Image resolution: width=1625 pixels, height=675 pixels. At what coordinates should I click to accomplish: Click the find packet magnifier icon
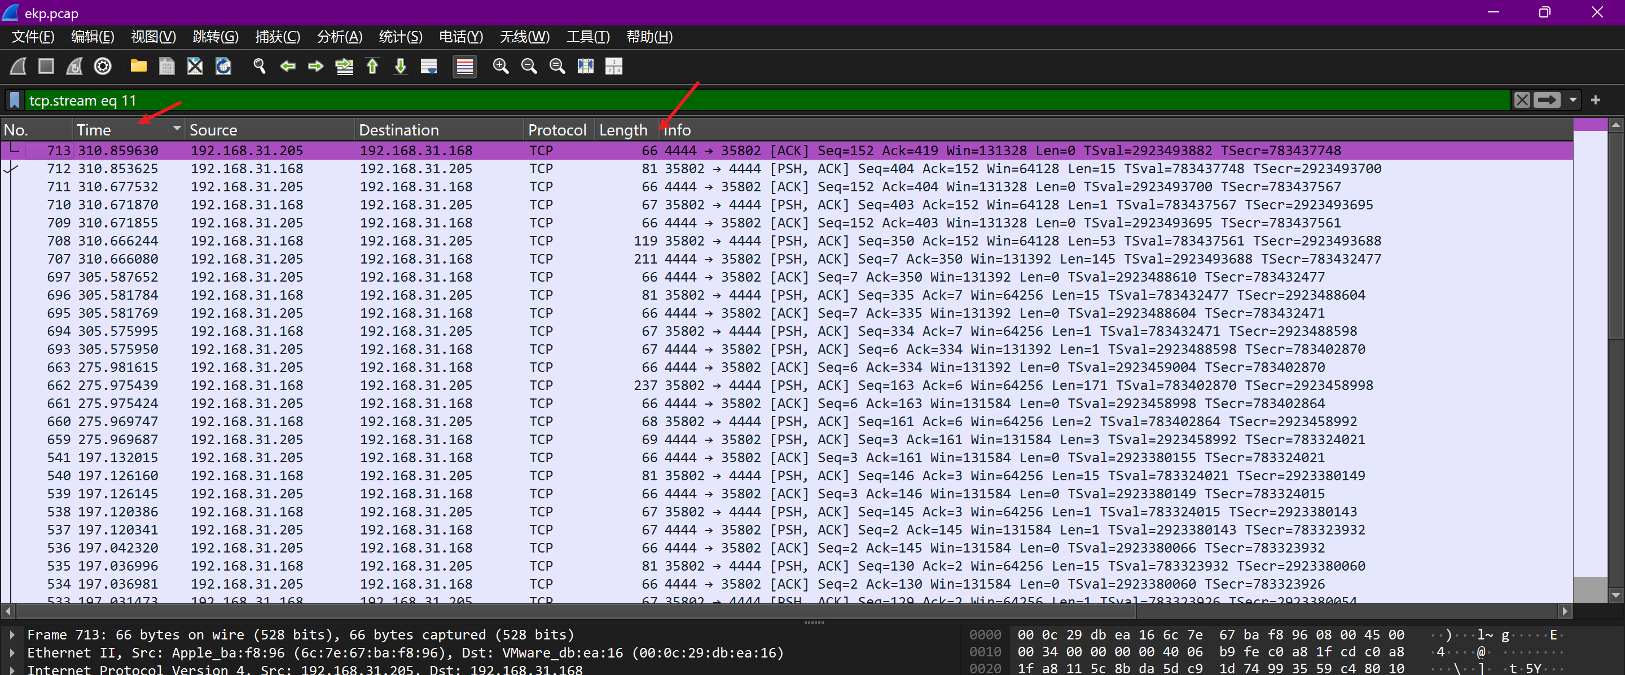pyautogui.click(x=260, y=66)
